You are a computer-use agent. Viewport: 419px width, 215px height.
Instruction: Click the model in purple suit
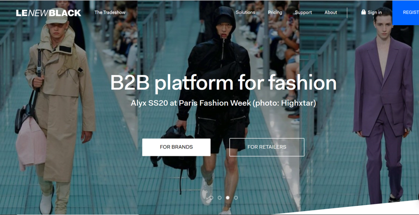click(x=383, y=107)
